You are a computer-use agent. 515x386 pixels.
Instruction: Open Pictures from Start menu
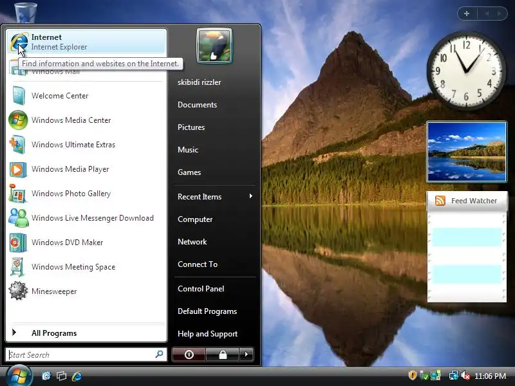(191, 127)
